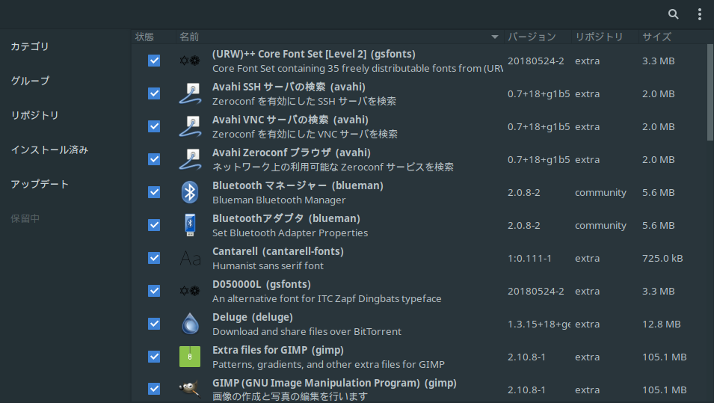Click the Bluetooth マネージャー community repository cell
Viewport: 714px width, 403px height.
coord(600,193)
